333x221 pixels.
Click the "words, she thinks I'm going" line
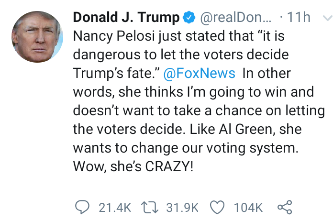tap(193, 92)
